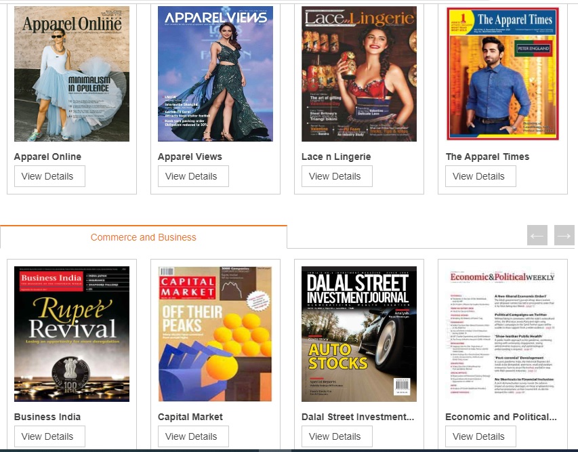Click the Capital Market title text

coord(190,417)
